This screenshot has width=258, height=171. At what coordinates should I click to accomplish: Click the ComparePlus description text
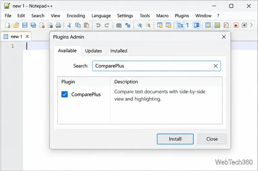pos(160,95)
